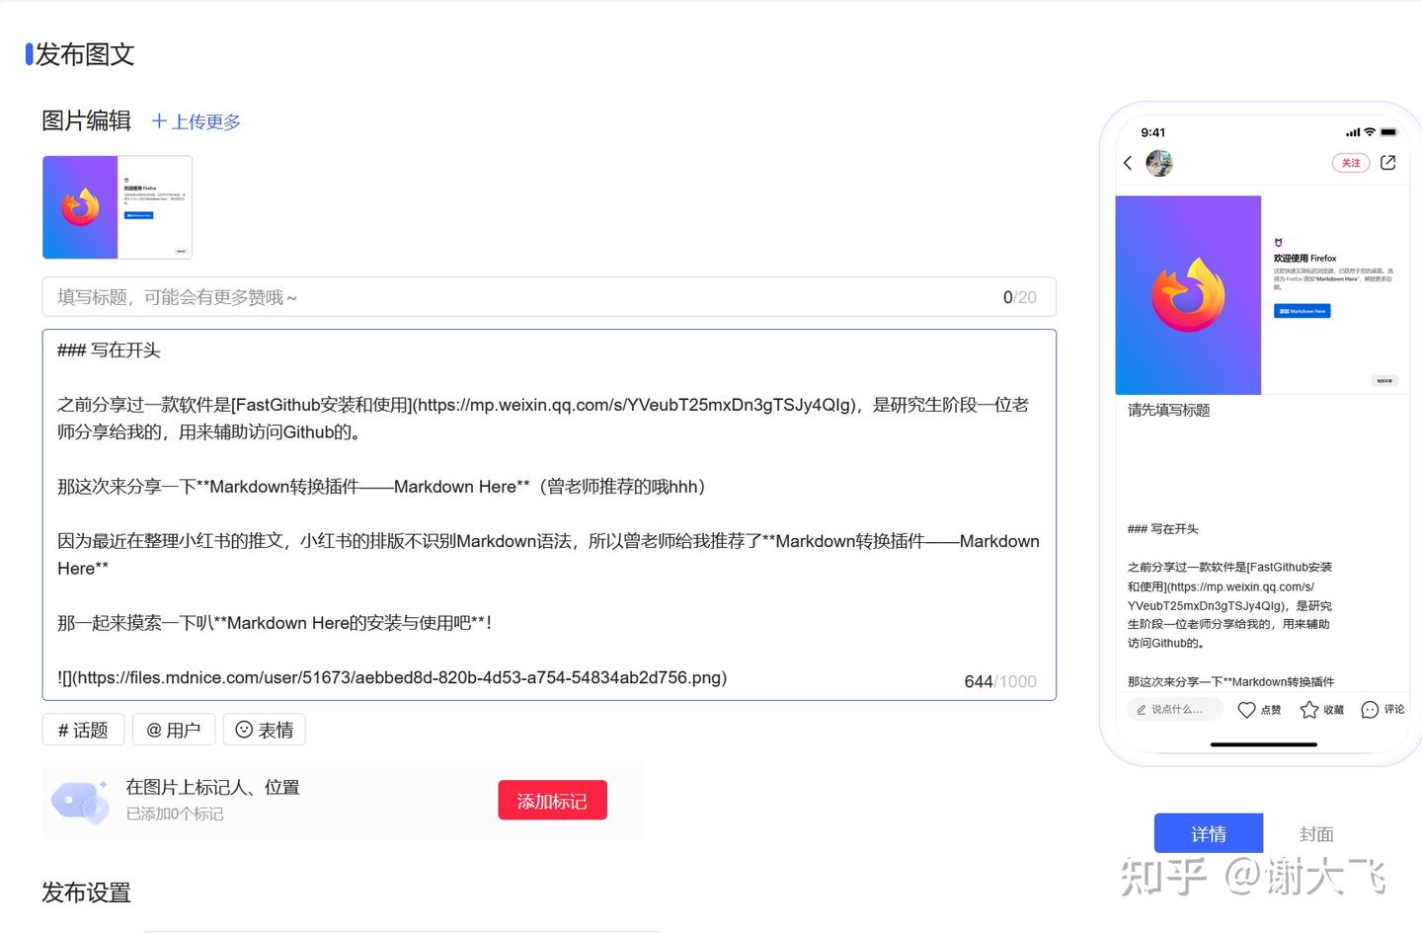Select the uploaded Firefox image thumbnail
Viewport: 1422px width, 933px height.
coord(118,207)
